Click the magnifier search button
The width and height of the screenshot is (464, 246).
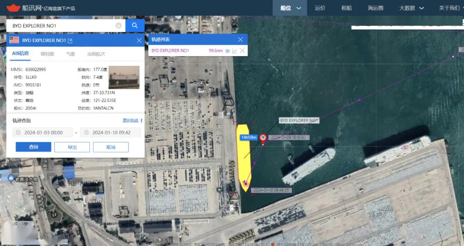click(x=135, y=26)
